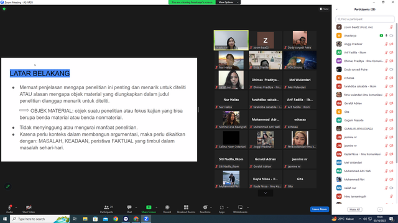Open the first Google Chrome taskbar icon
This screenshot has width=398, height=223.
point(116,219)
